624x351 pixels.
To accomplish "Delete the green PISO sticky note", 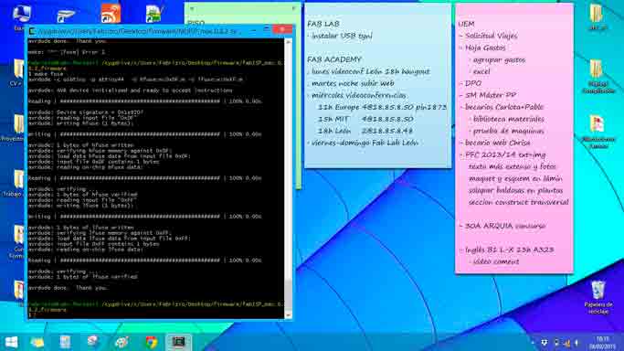I will click(293, 8).
